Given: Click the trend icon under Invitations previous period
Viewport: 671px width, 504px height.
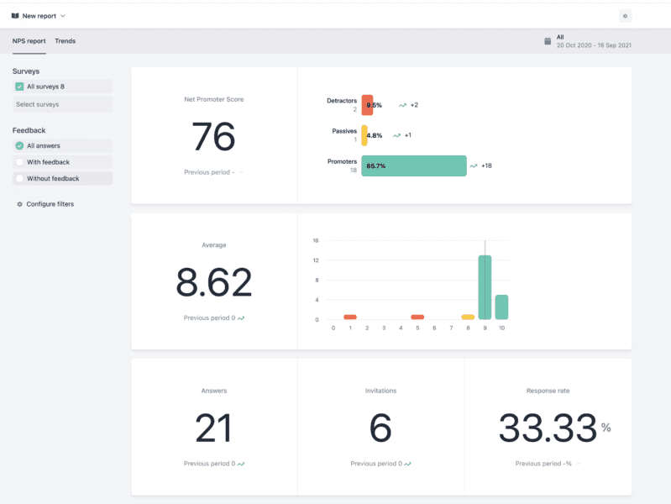Looking at the screenshot, I should 407,464.
